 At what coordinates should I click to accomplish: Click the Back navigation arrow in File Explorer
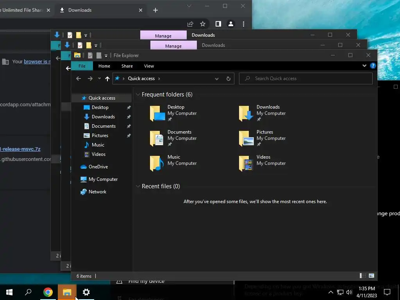pos(79,79)
